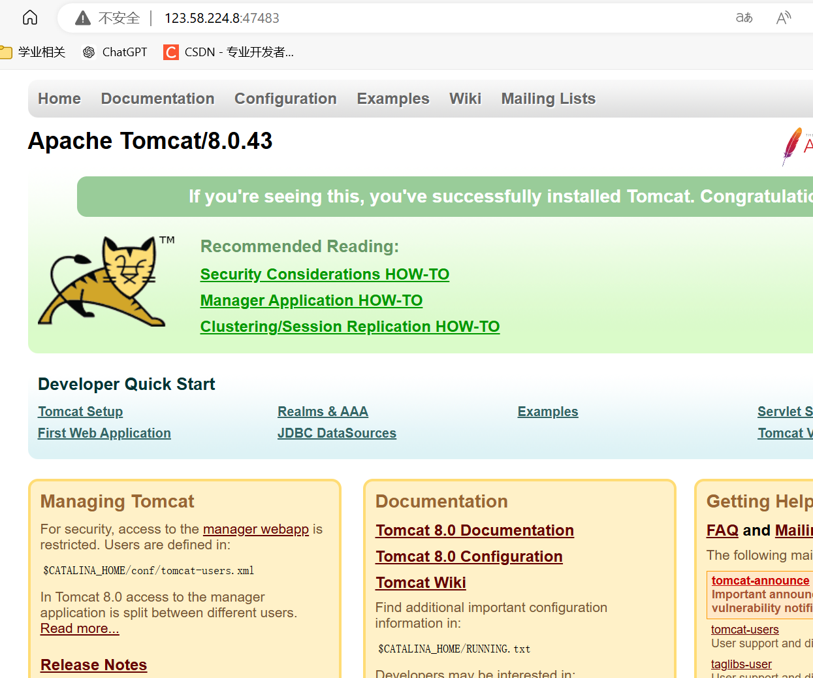813x678 pixels.
Task: Open Clustering/Session Replication HOW-TO link
Action: point(350,327)
